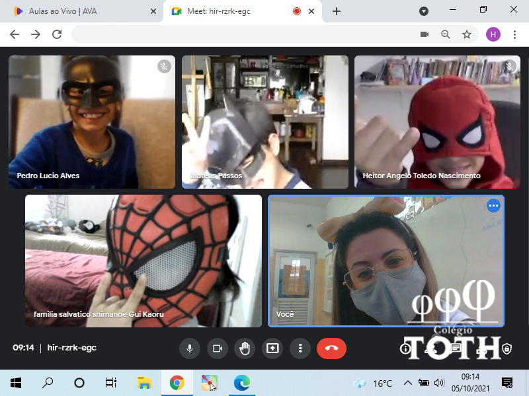Bookmark this page with the star

467,34
